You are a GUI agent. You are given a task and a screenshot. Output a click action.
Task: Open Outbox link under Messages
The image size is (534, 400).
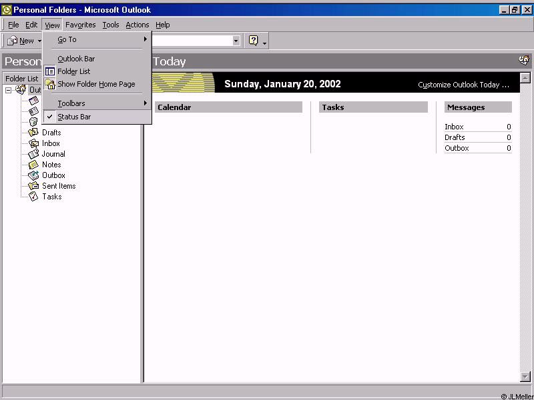click(457, 148)
